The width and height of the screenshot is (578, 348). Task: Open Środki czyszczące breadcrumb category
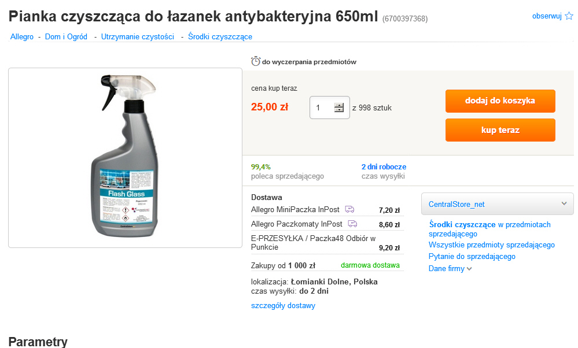point(220,36)
